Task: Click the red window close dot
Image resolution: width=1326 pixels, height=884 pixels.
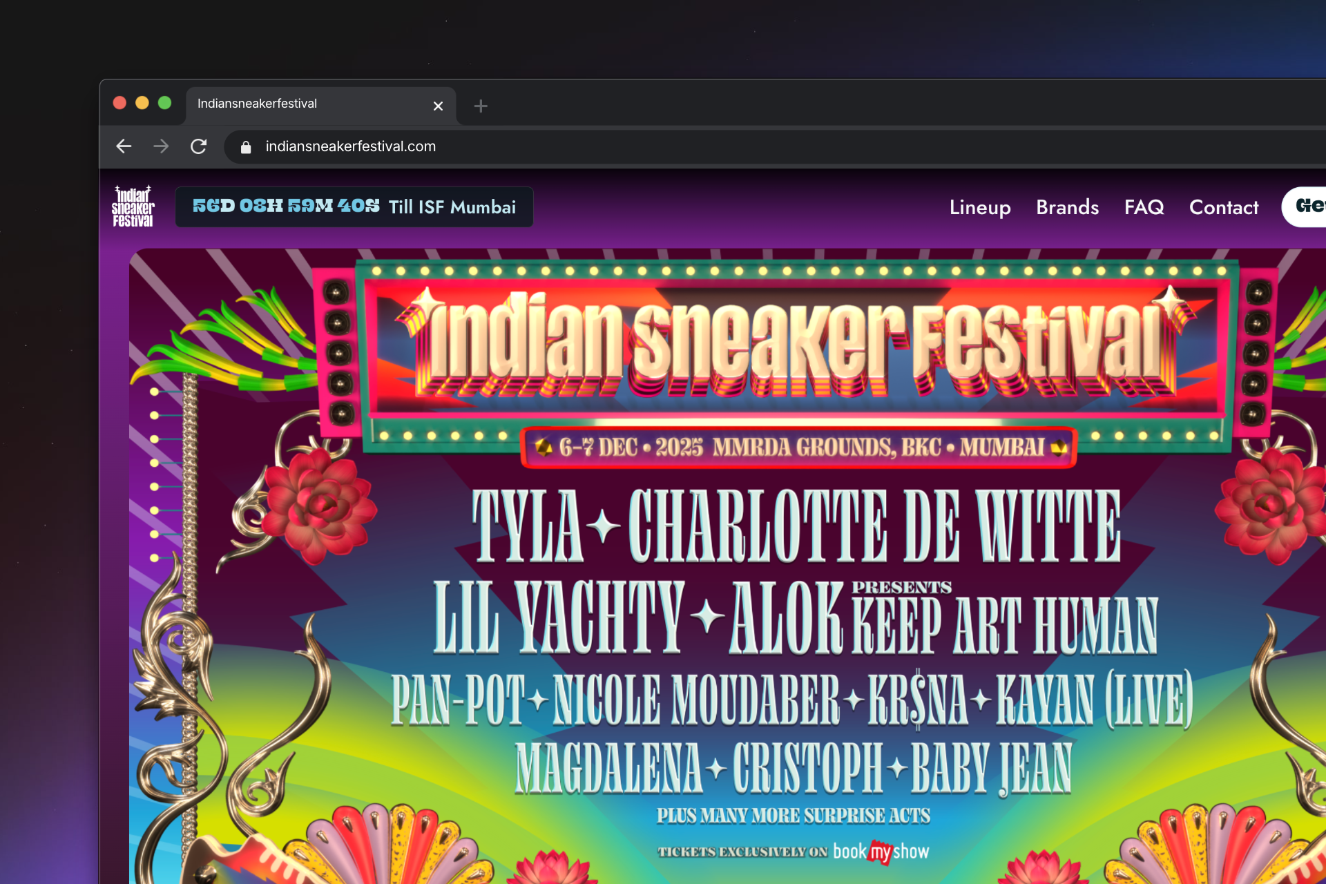Action: 119,103
